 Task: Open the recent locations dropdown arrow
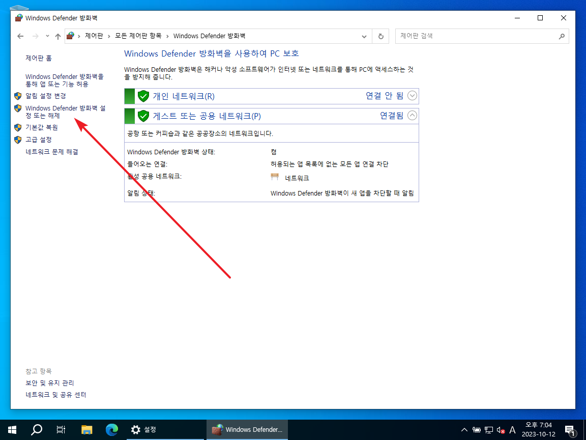[47, 36]
